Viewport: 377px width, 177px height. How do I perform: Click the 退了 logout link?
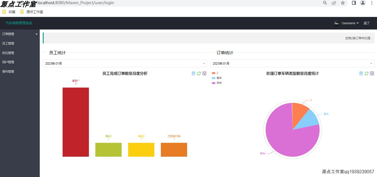366,23
